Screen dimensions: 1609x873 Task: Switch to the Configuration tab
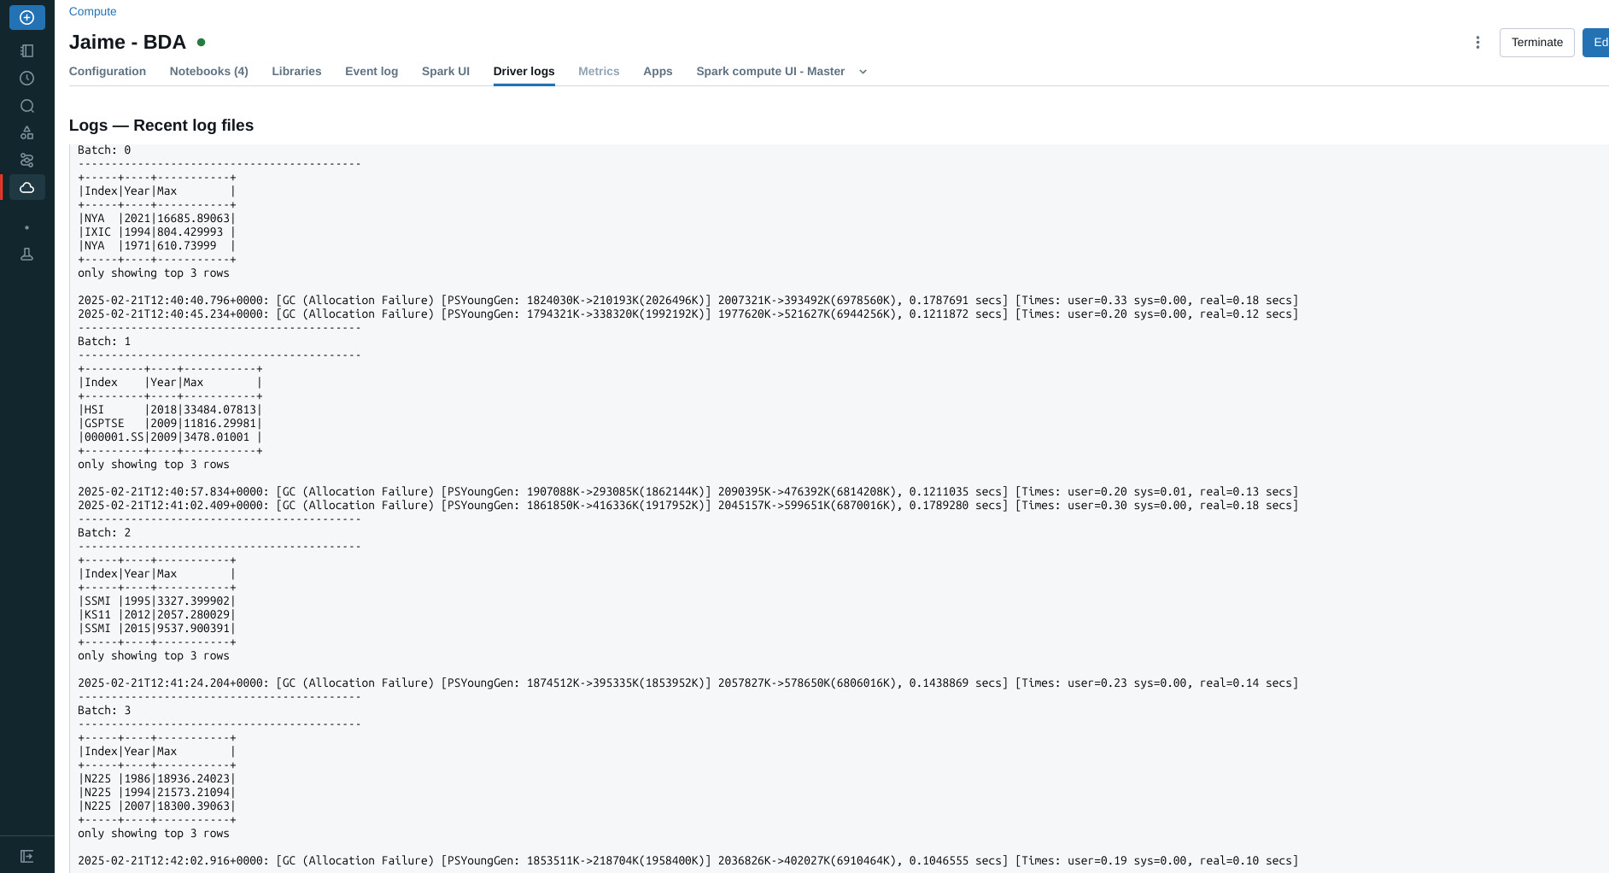point(108,71)
